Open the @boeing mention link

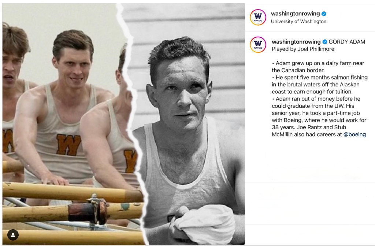tap(354, 134)
